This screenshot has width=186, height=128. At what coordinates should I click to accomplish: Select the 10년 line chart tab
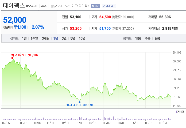point(82,38)
